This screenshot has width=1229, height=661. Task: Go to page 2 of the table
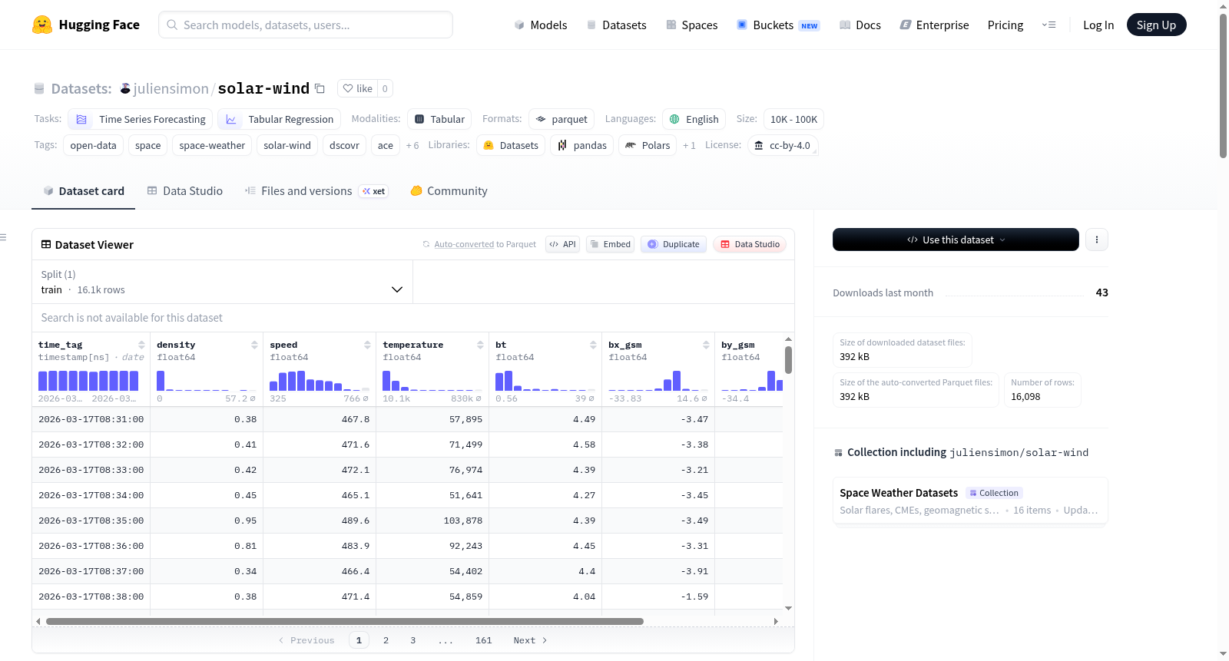(x=386, y=640)
